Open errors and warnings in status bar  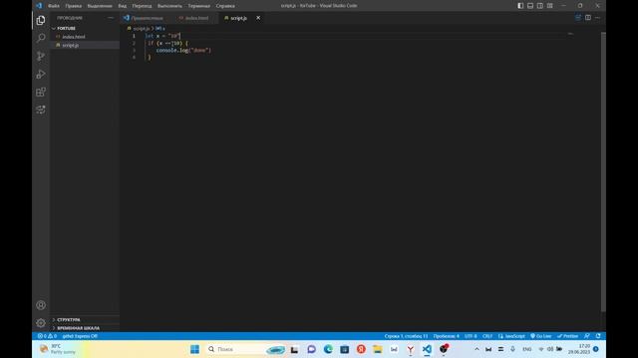[47, 336]
